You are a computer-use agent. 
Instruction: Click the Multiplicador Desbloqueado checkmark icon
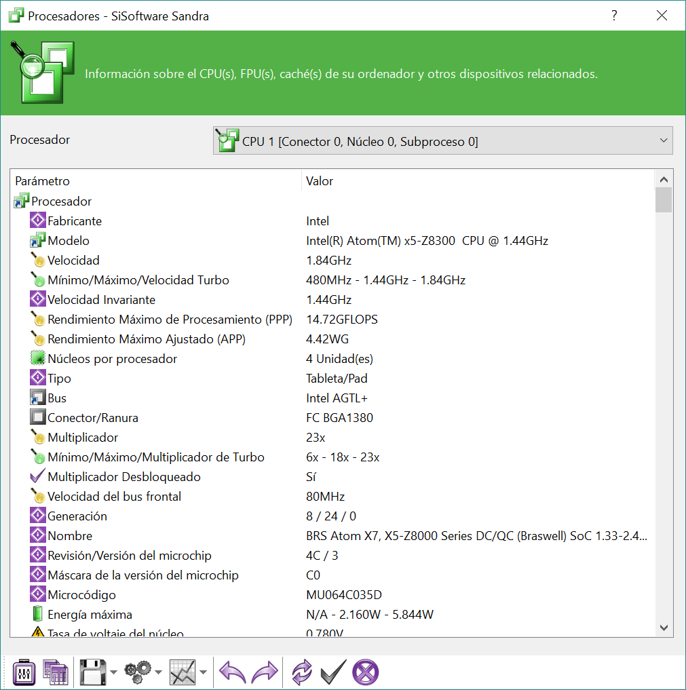[38, 476]
